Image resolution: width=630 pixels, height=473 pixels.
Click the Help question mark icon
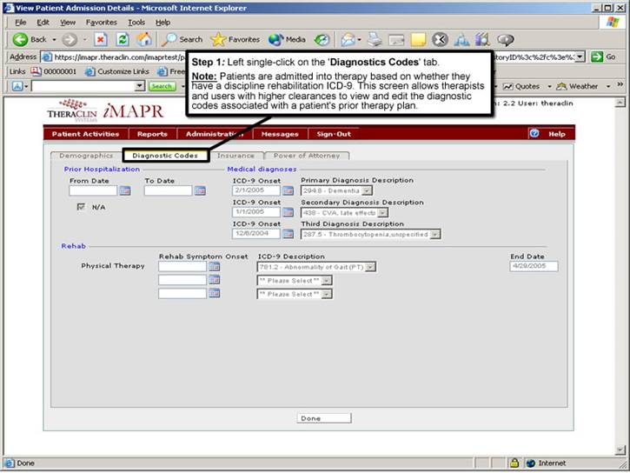(534, 133)
